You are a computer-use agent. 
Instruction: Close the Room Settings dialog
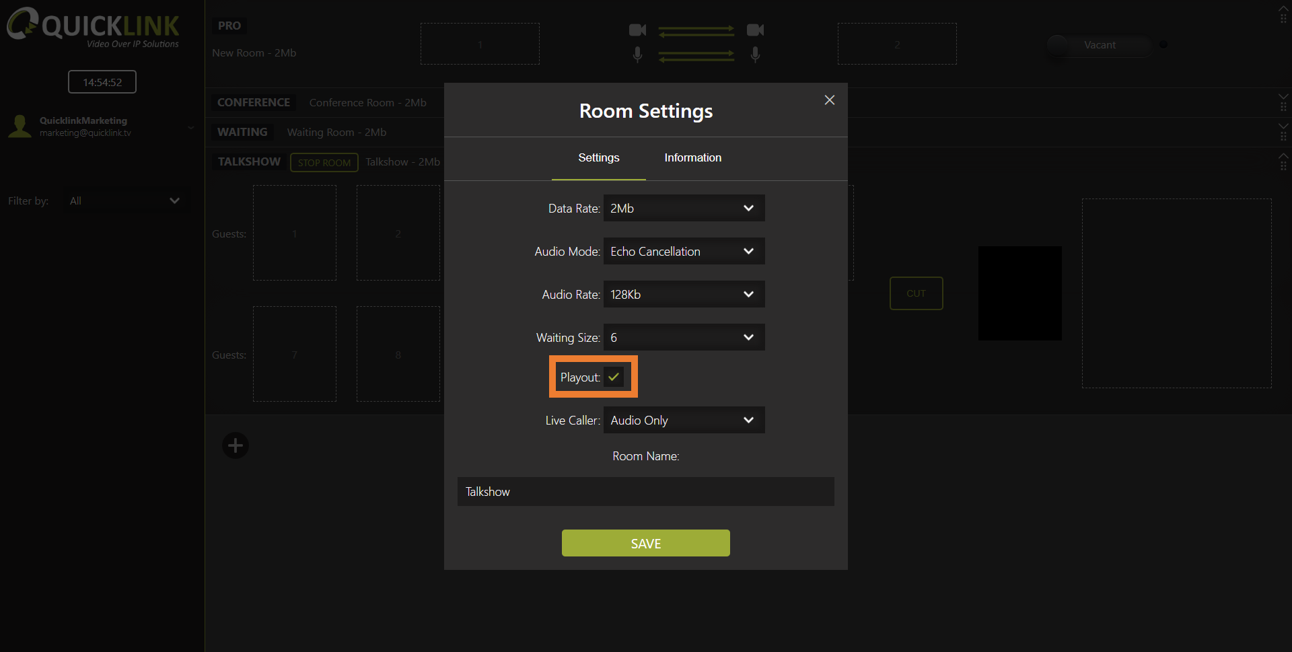[x=829, y=100]
